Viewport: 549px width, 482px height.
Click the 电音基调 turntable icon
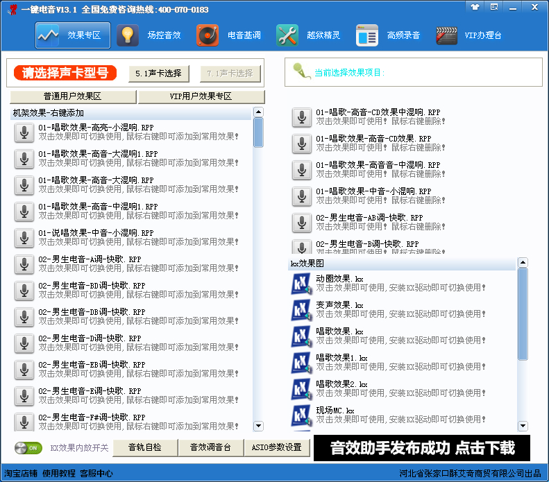click(x=208, y=35)
